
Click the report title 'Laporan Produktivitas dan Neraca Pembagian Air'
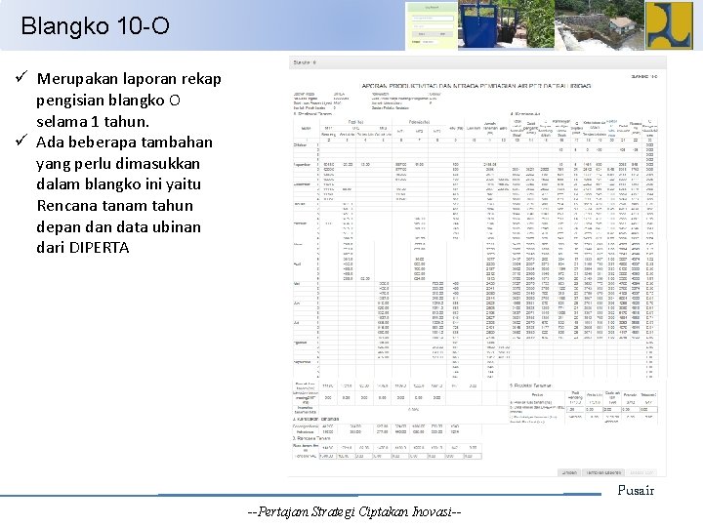coord(476,86)
